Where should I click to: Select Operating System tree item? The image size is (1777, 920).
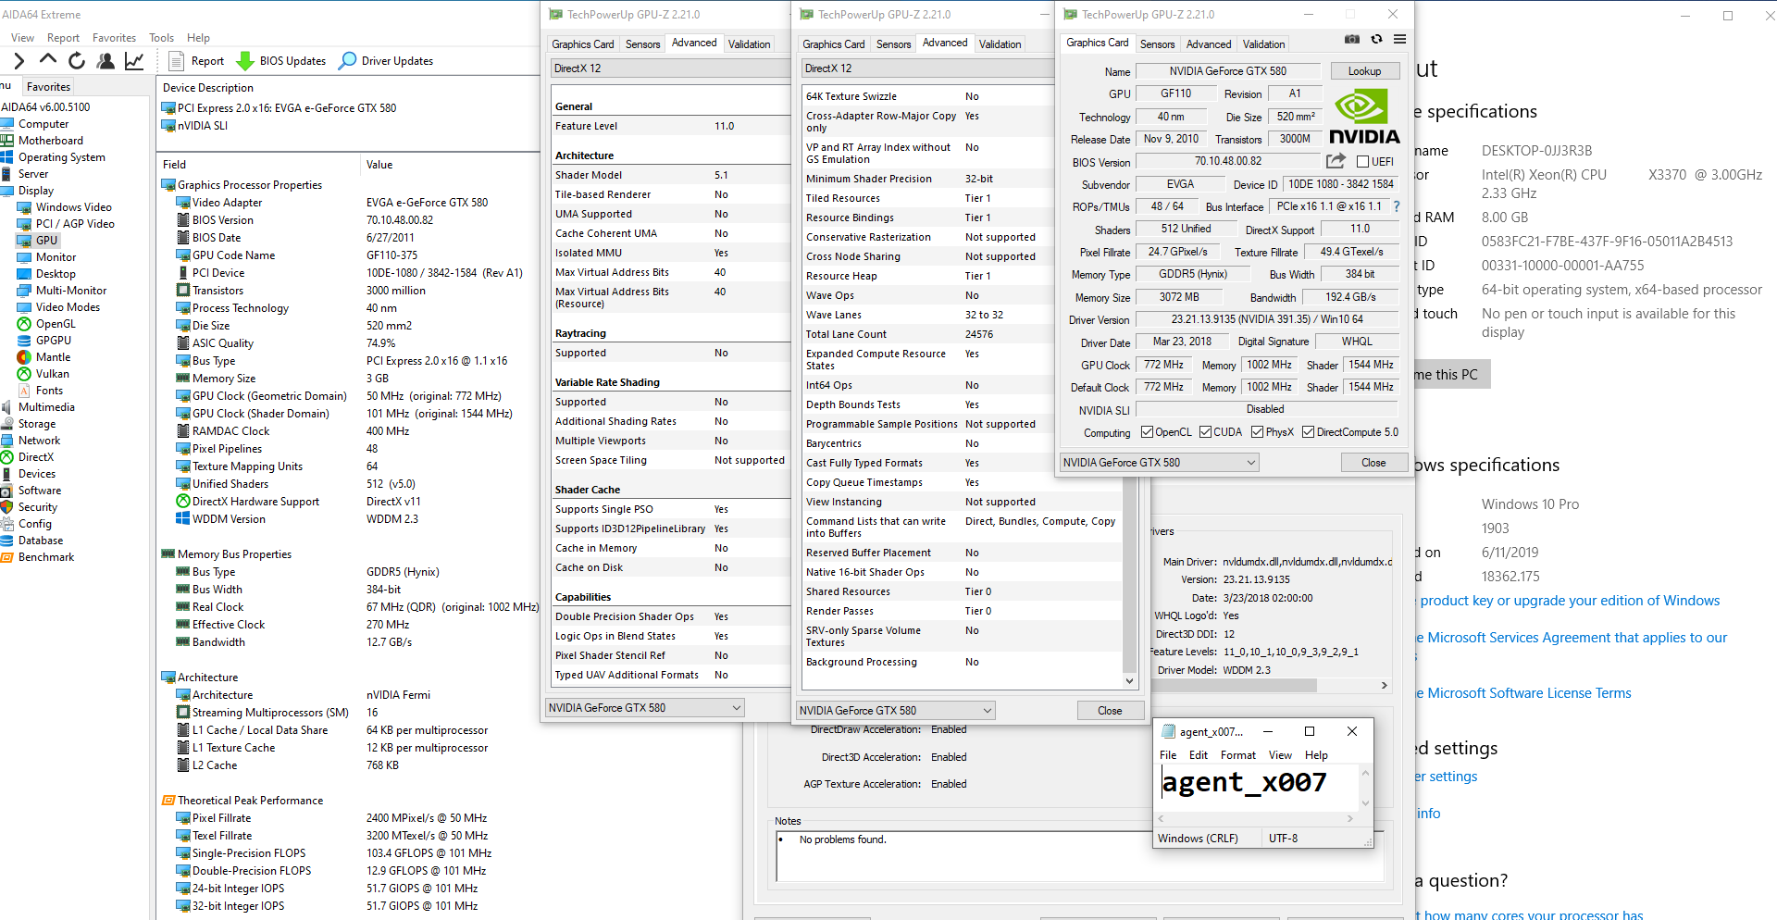(x=62, y=157)
